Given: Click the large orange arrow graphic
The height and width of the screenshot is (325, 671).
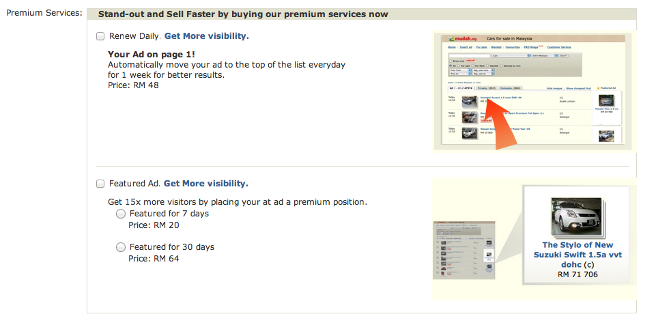Looking at the screenshot, I should [500, 124].
